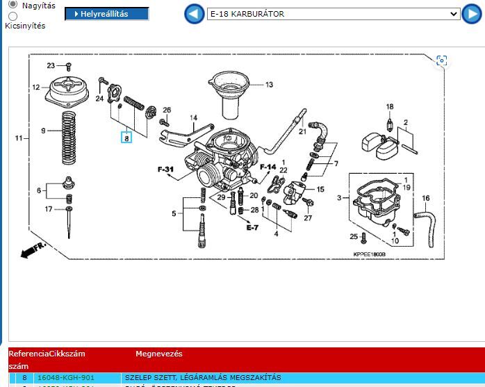Viewport: 485px width, 387px height.
Task: Select the highlighted part label 8 in diagram
Action: point(126,138)
